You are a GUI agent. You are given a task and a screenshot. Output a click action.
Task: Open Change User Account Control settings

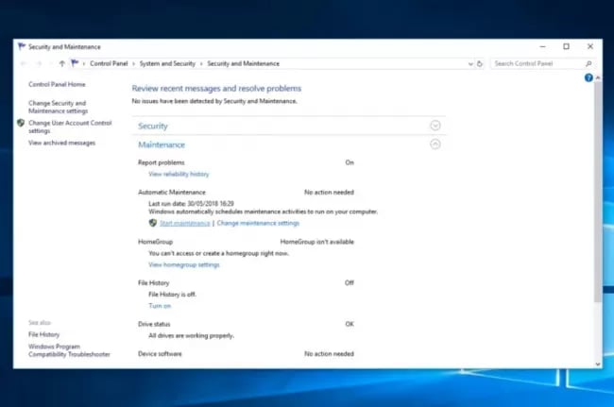pos(70,127)
